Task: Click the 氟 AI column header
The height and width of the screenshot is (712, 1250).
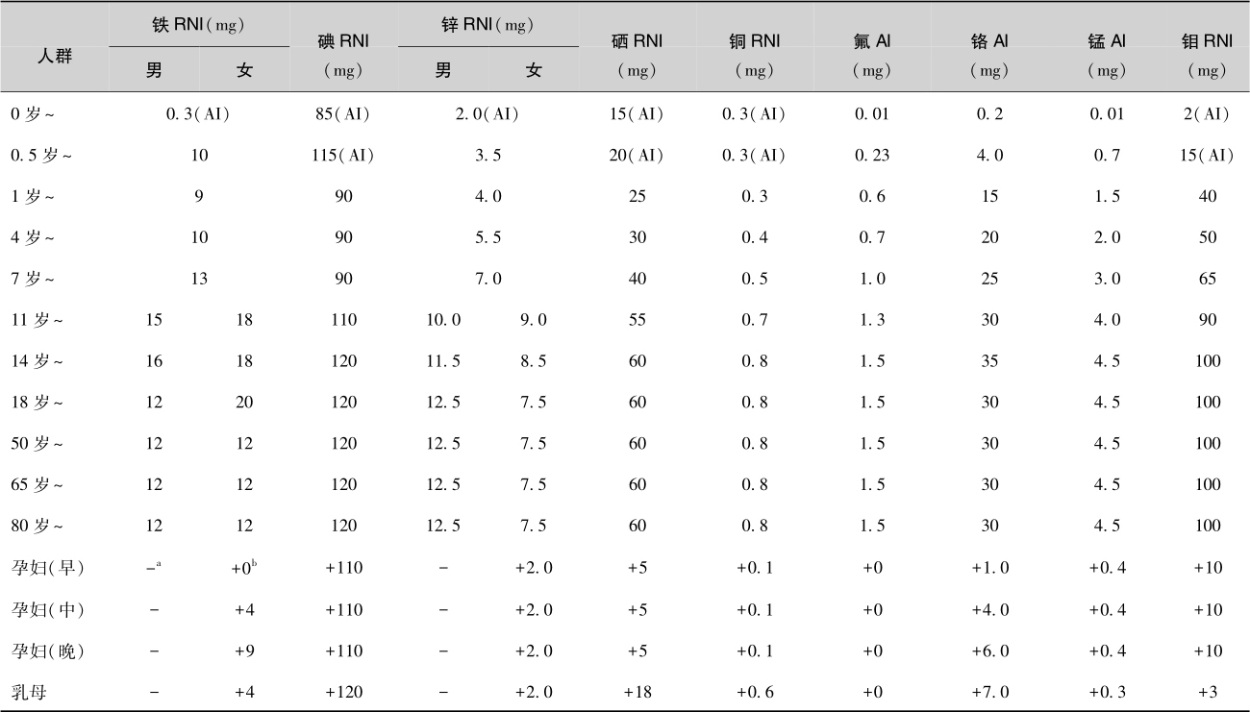Action: pos(871,41)
